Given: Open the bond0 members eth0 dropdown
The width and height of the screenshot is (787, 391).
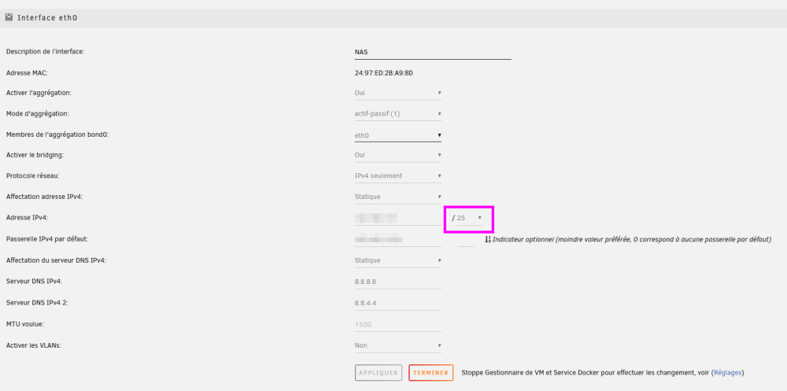Looking at the screenshot, I should point(398,135).
